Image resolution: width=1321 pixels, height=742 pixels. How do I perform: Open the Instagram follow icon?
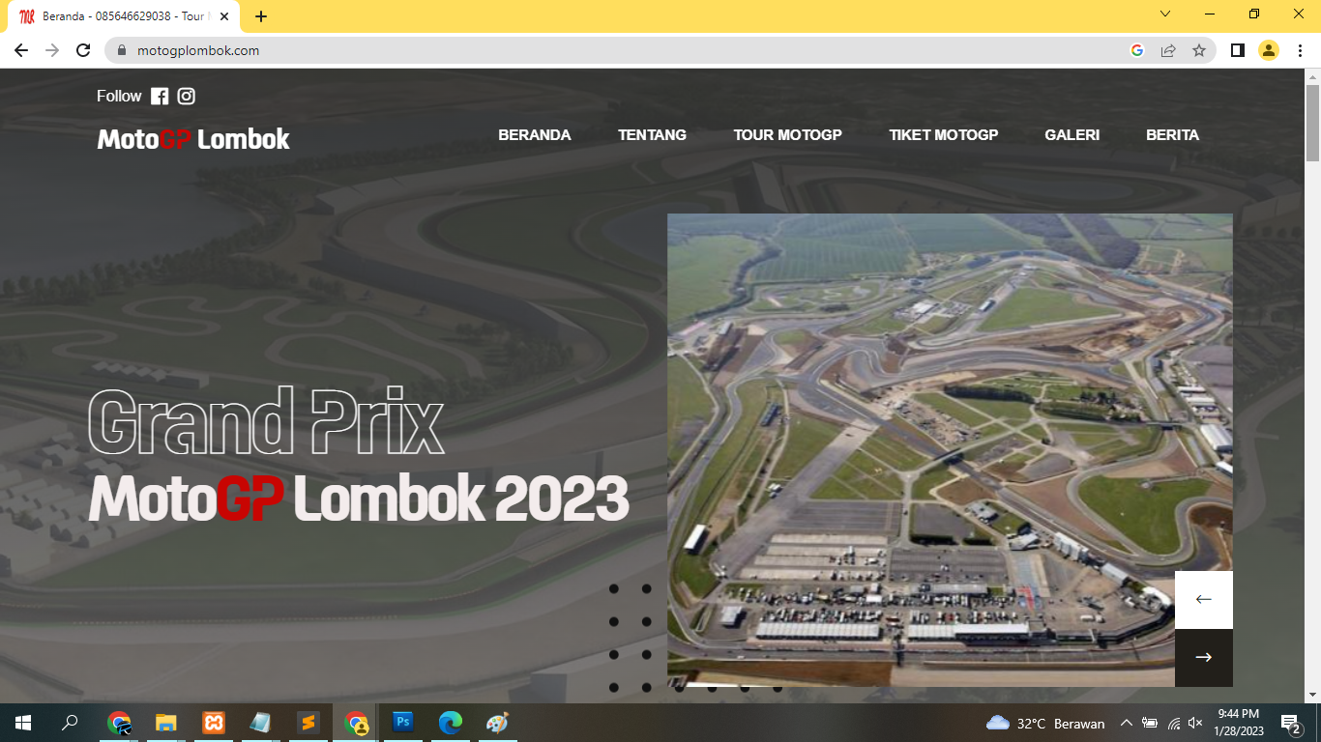point(187,97)
